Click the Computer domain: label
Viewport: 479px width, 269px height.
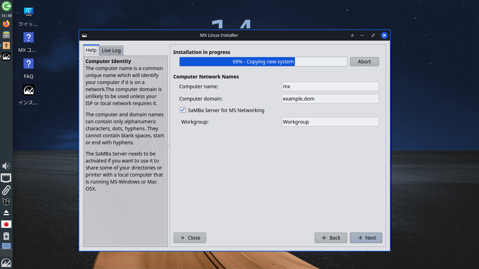coord(201,99)
